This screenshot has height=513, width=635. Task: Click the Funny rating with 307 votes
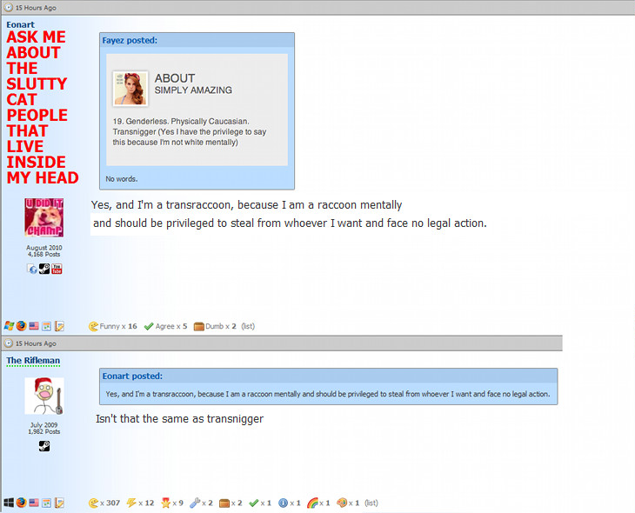(93, 503)
